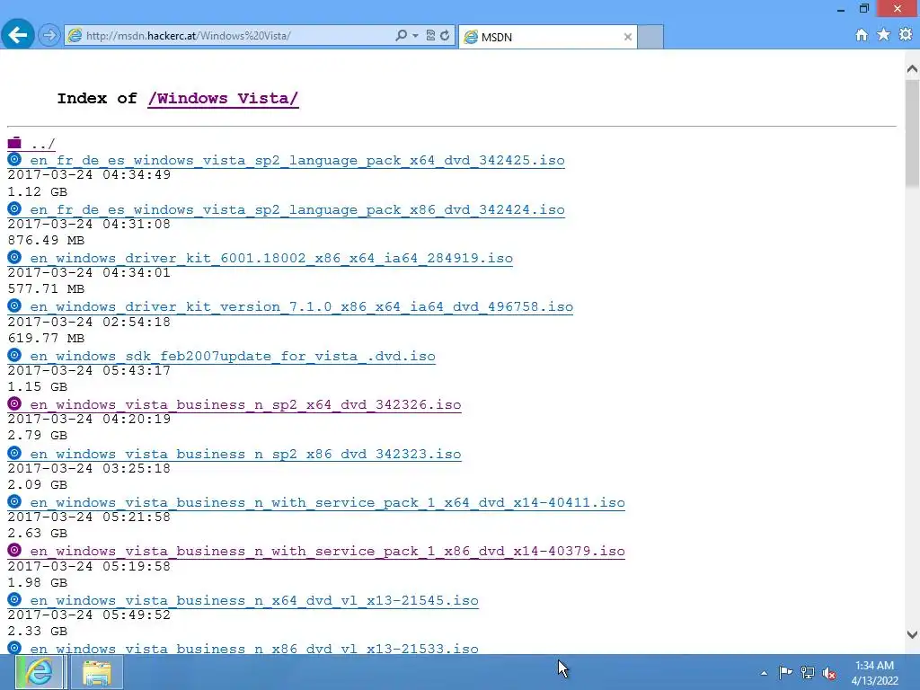Screen dimensions: 920x690
Task: Open business_n_sp2_x64_dvd_342326.iso link
Action: tap(246, 405)
